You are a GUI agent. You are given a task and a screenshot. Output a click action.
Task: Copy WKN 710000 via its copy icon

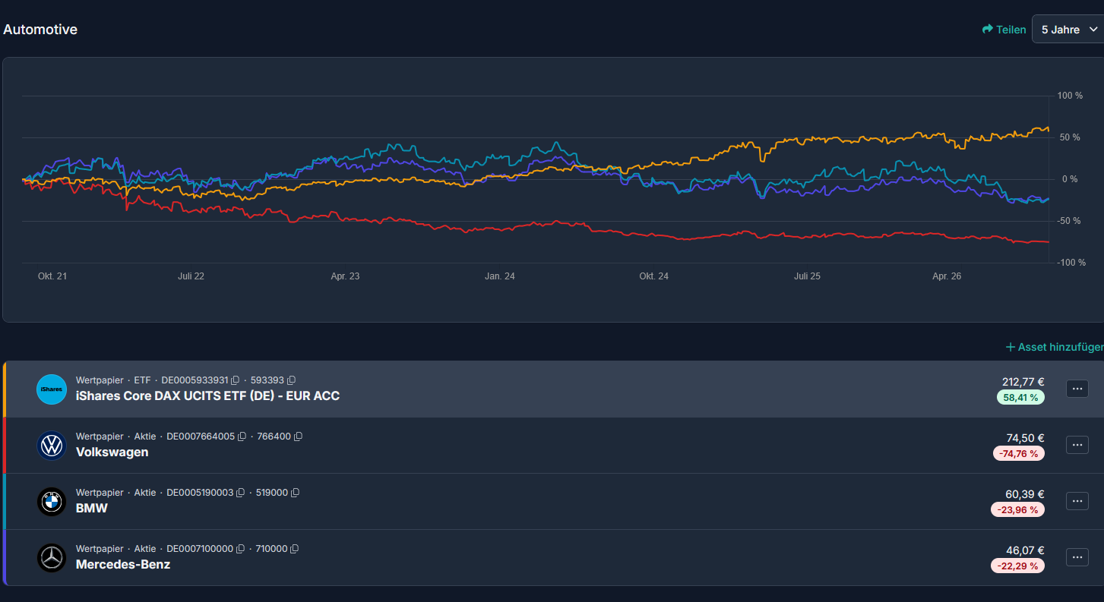click(294, 549)
